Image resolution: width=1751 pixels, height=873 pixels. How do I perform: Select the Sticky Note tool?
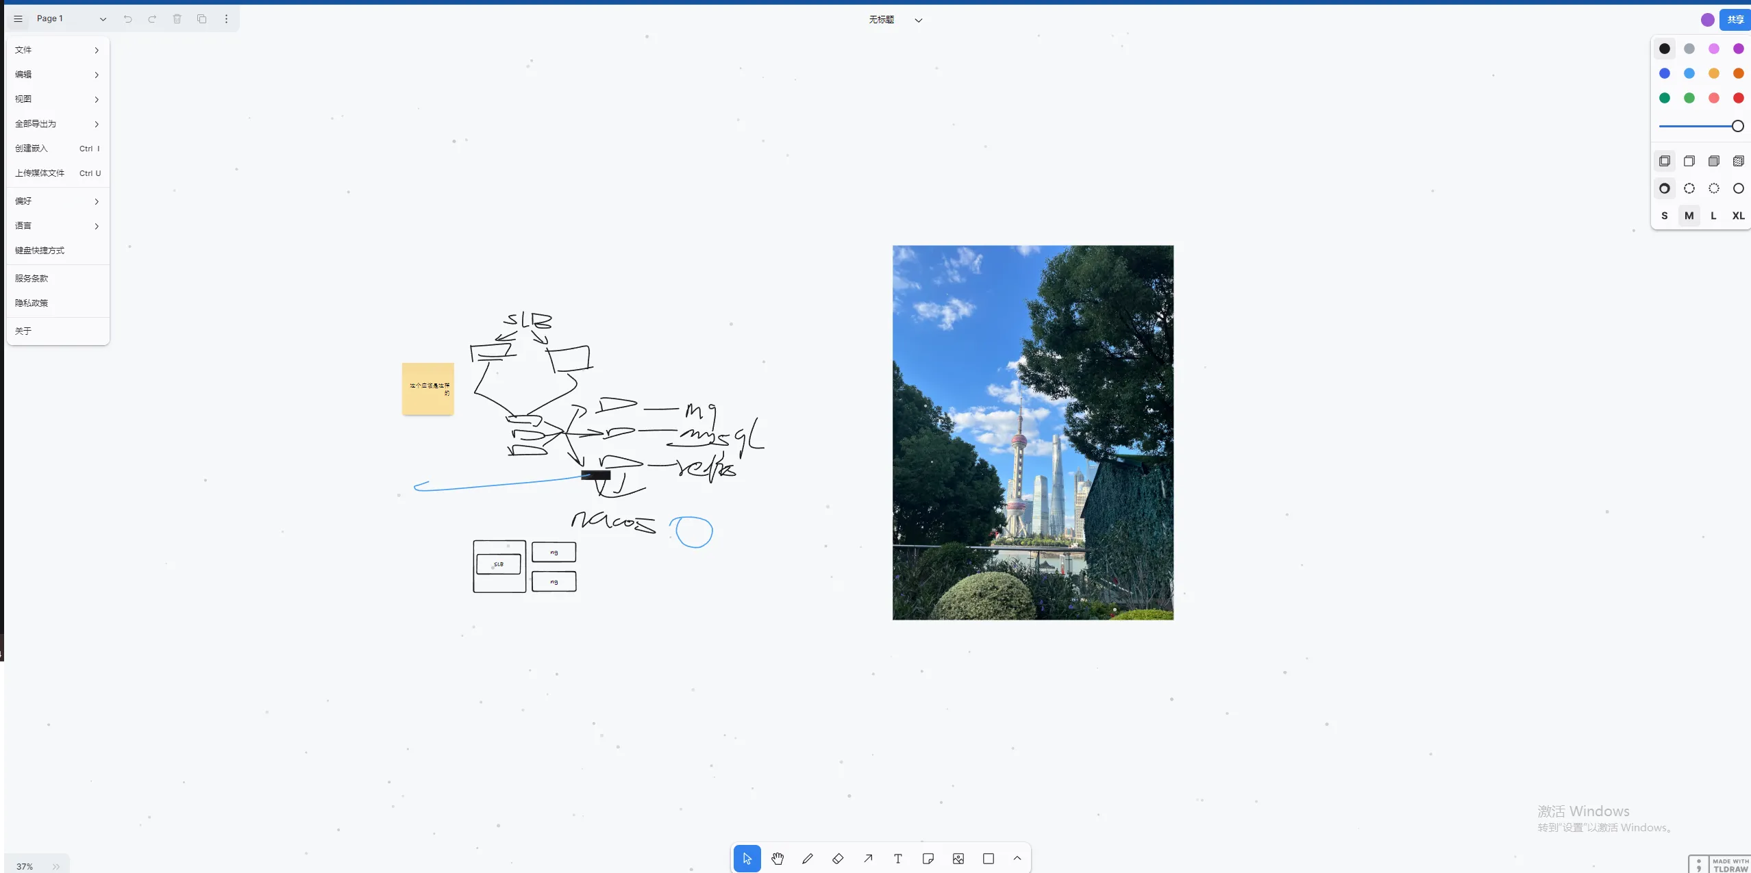pos(928,859)
